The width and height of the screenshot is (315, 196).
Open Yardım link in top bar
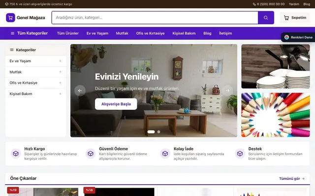tap(294, 4)
